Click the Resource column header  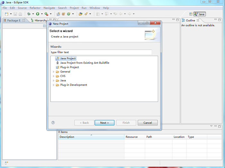[x=135, y=137]
